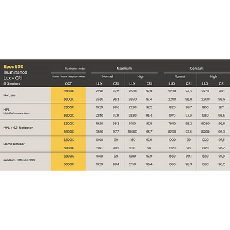
Task: Click the '98,4' CRI value
Action: click(x=116, y=164)
